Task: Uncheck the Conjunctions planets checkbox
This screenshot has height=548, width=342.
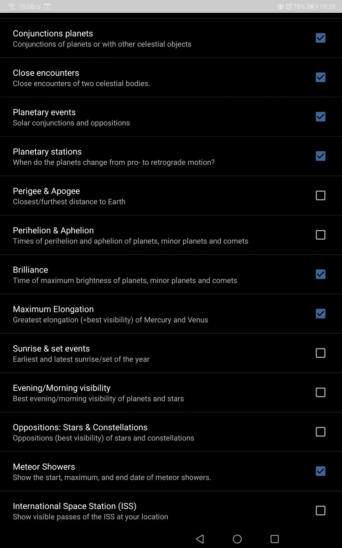Action: (321, 38)
